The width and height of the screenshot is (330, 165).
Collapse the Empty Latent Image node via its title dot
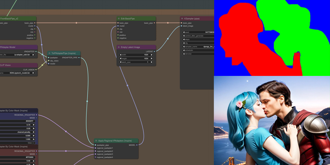pyautogui.click(x=119, y=47)
